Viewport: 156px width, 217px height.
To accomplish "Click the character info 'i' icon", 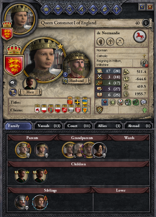I will (146, 23).
